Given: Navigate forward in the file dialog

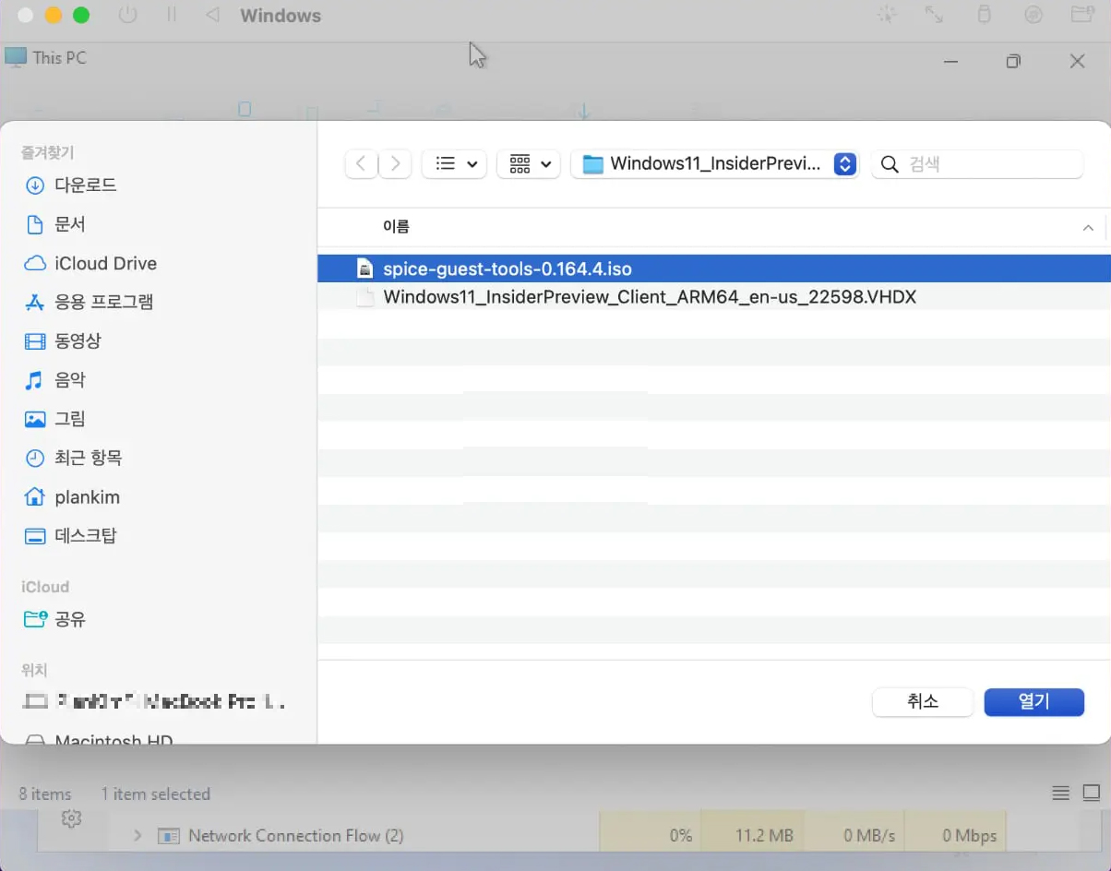Looking at the screenshot, I should pos(395,164).
